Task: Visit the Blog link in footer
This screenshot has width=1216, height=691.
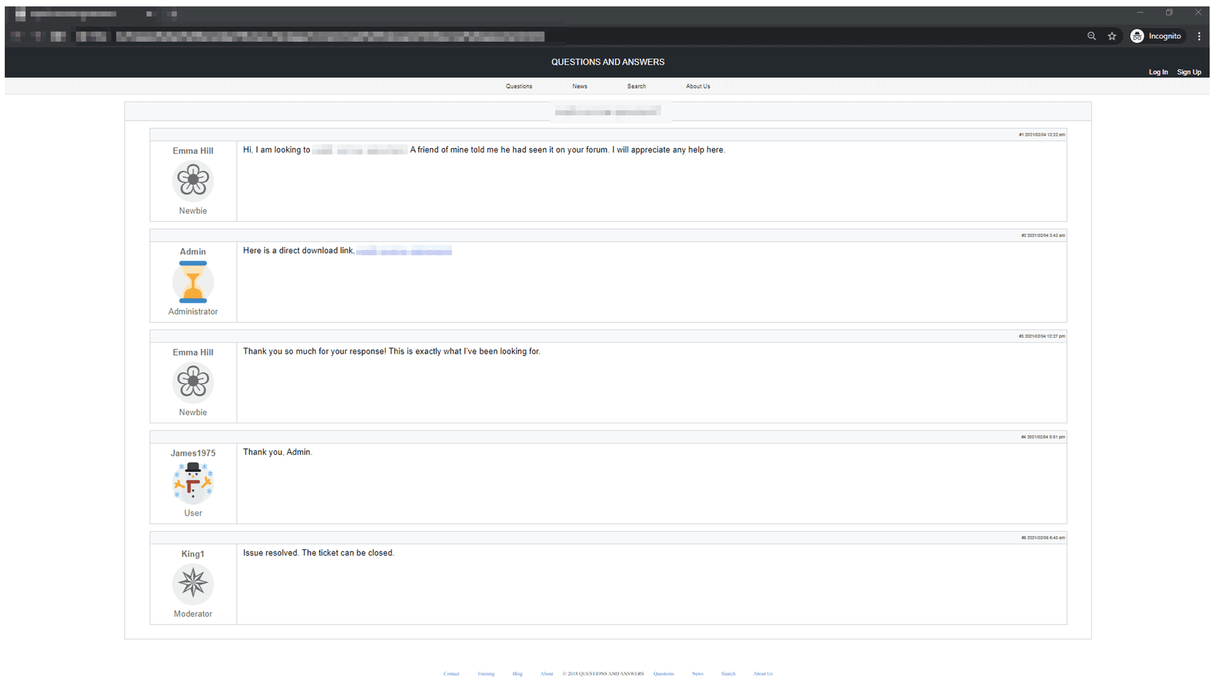Action: coord(517,673)
